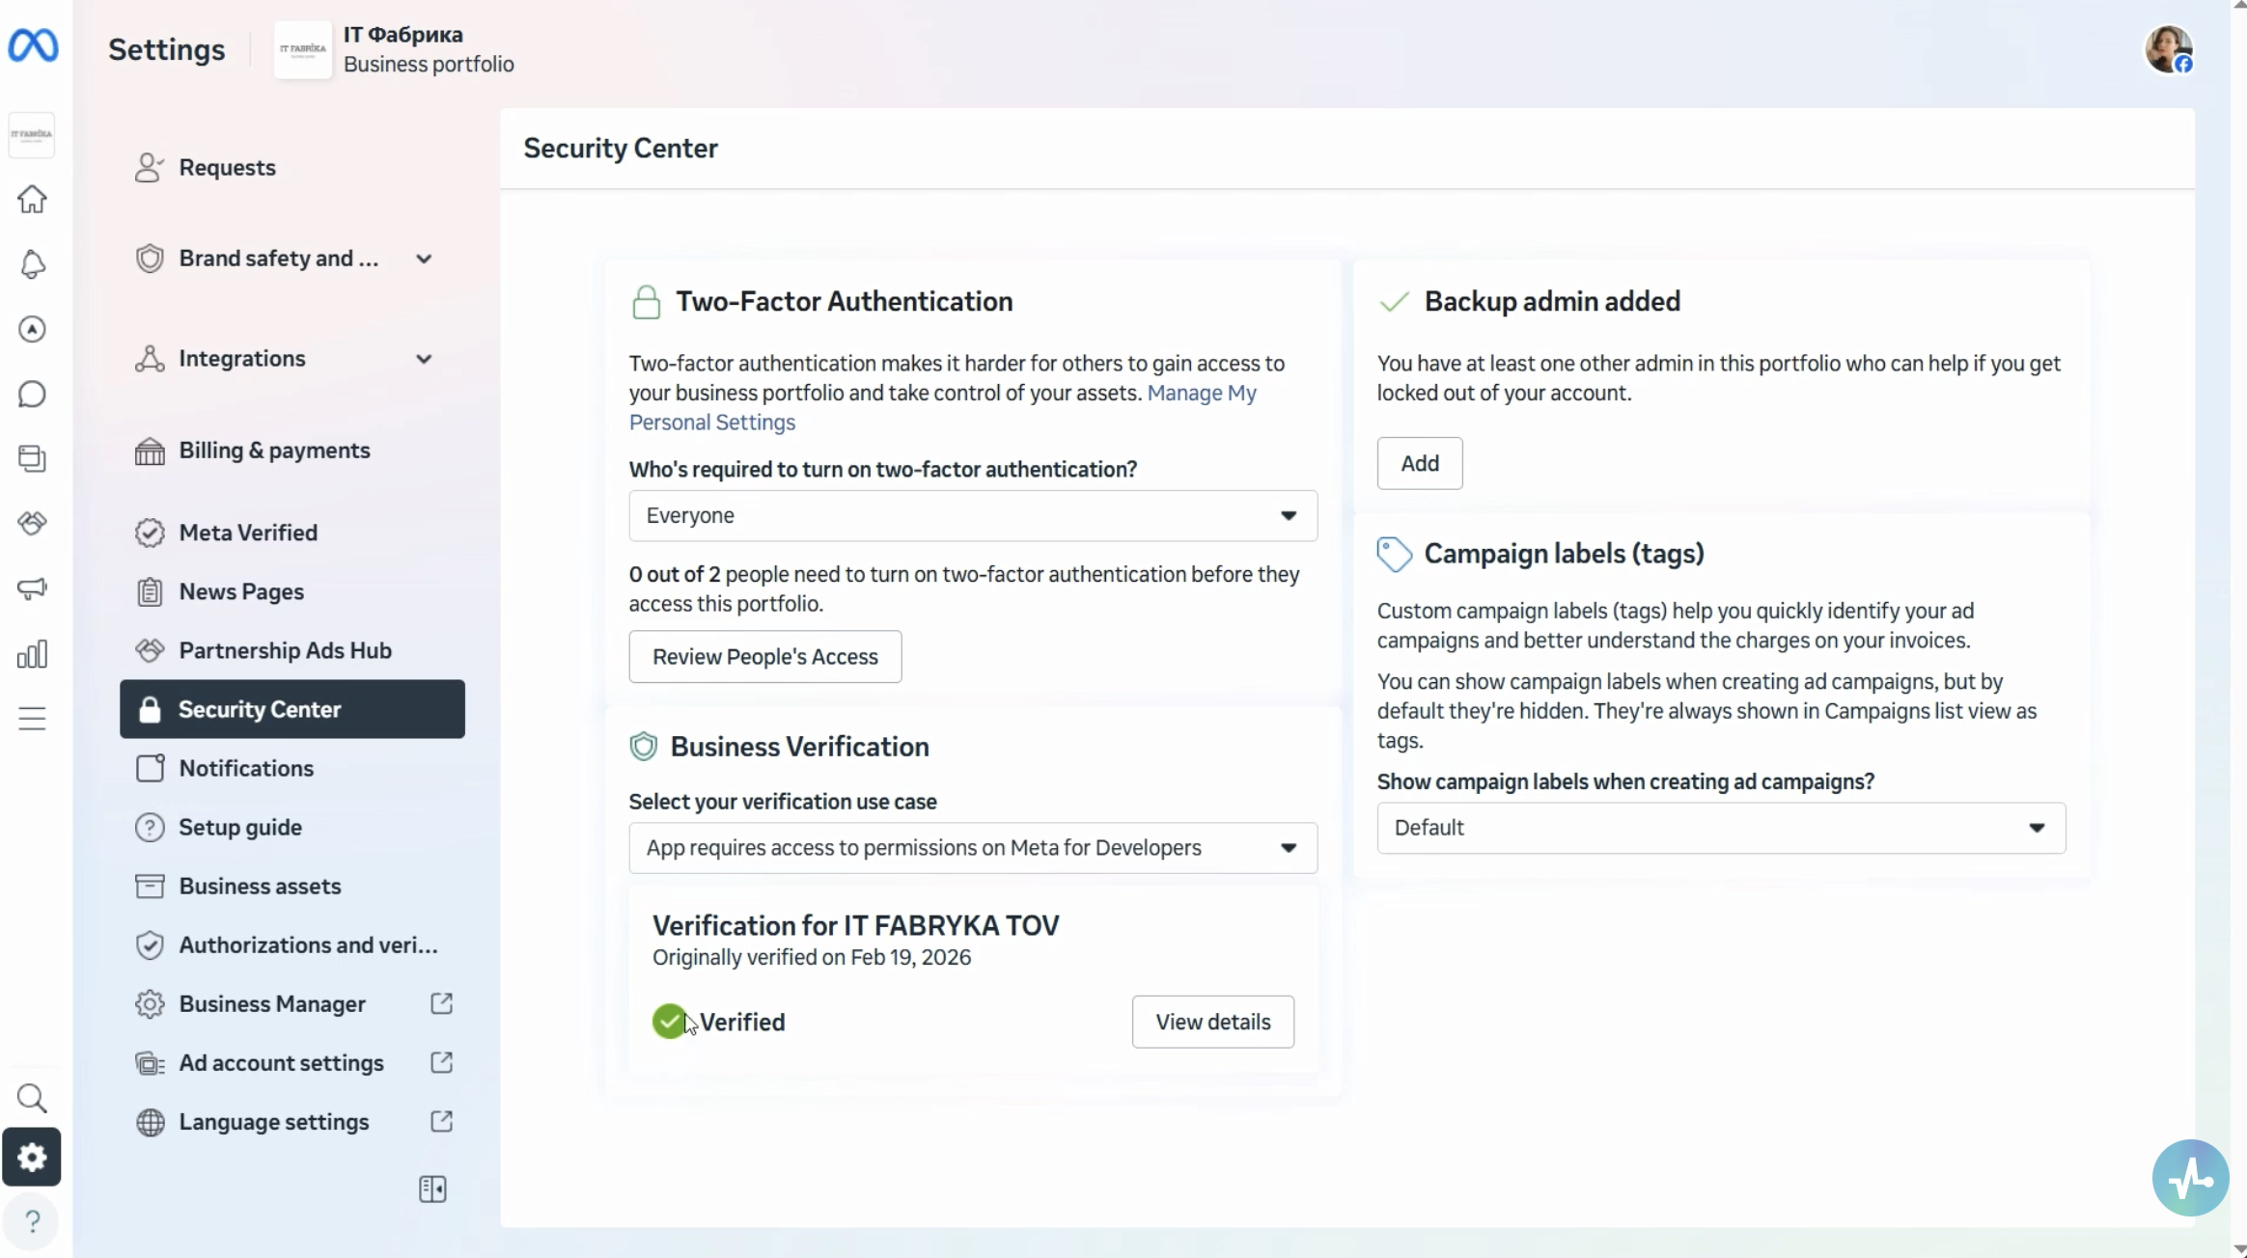This screenshot has height=1258, width=2247.
Task: Select the Security Center menu item
Action: click(x=292, y=709)
